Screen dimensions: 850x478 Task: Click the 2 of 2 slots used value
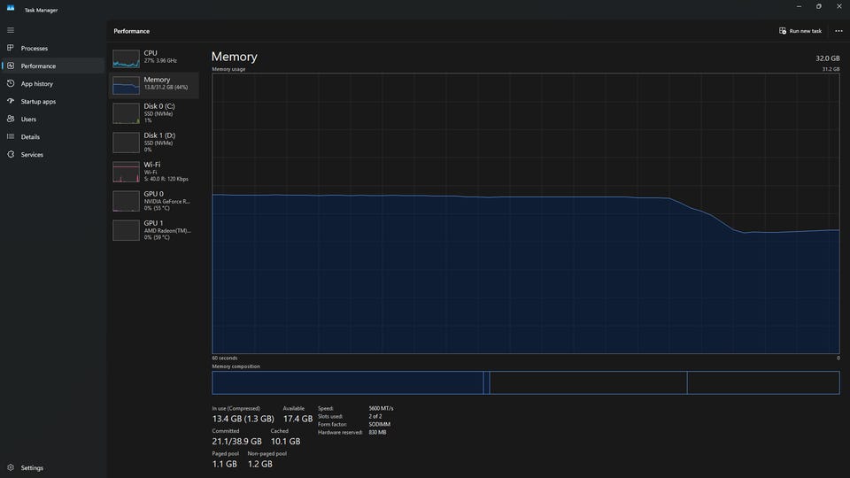[x=375, y=416]
